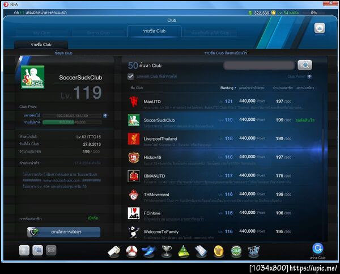Click club leader Lv.63 ITTO15
This screenshot has width=340, height=274.
coord(88,137)
